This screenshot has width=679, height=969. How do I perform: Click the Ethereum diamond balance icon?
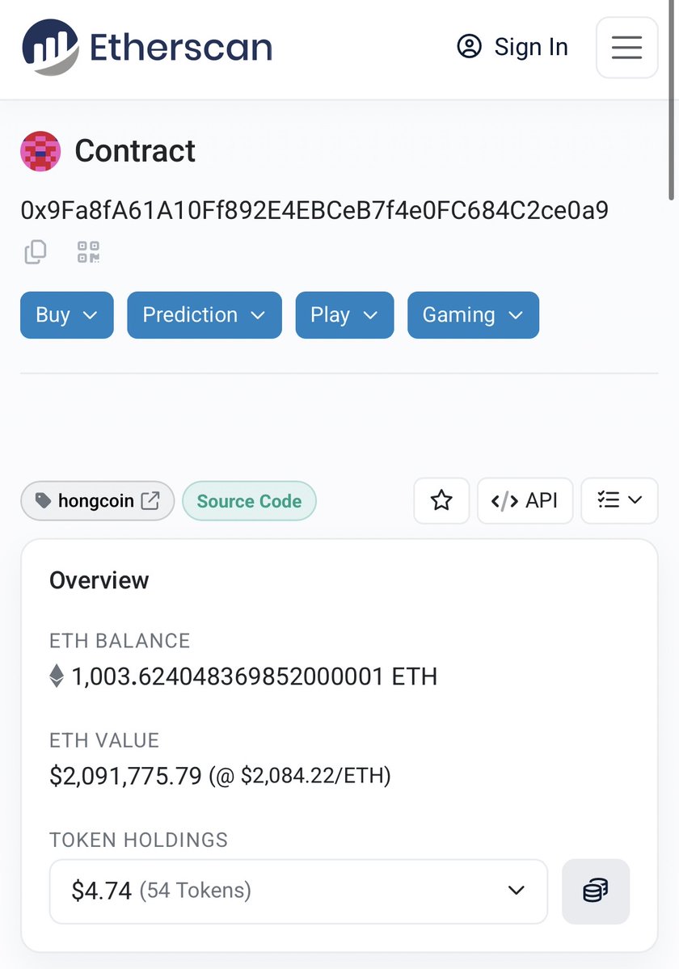pos(57,676)
